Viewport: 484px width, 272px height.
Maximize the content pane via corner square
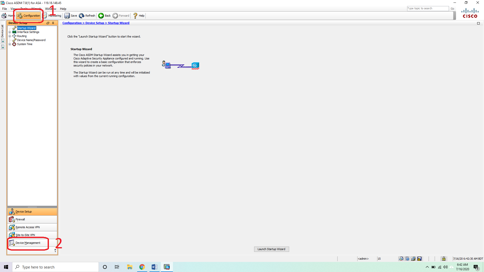click(478, 23)
